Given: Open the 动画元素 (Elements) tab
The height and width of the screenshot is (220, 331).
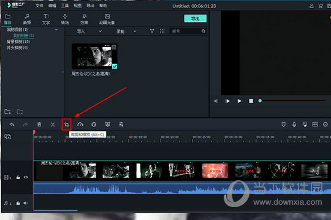Looking at the screenshot, I should coord(107,19).
